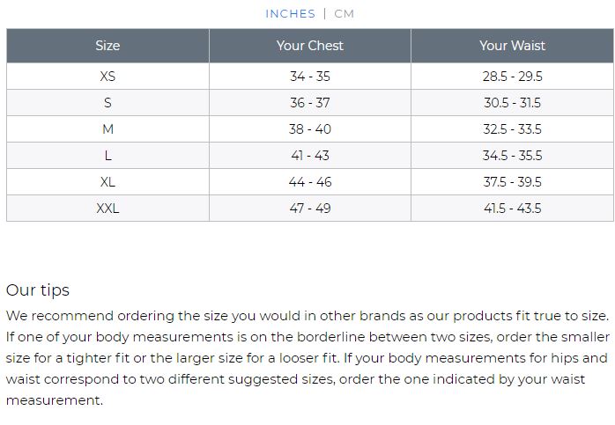Screen dimensions: 615x425
Task: Click waist value 34.5 - 35.5
Action: [512, 156]
